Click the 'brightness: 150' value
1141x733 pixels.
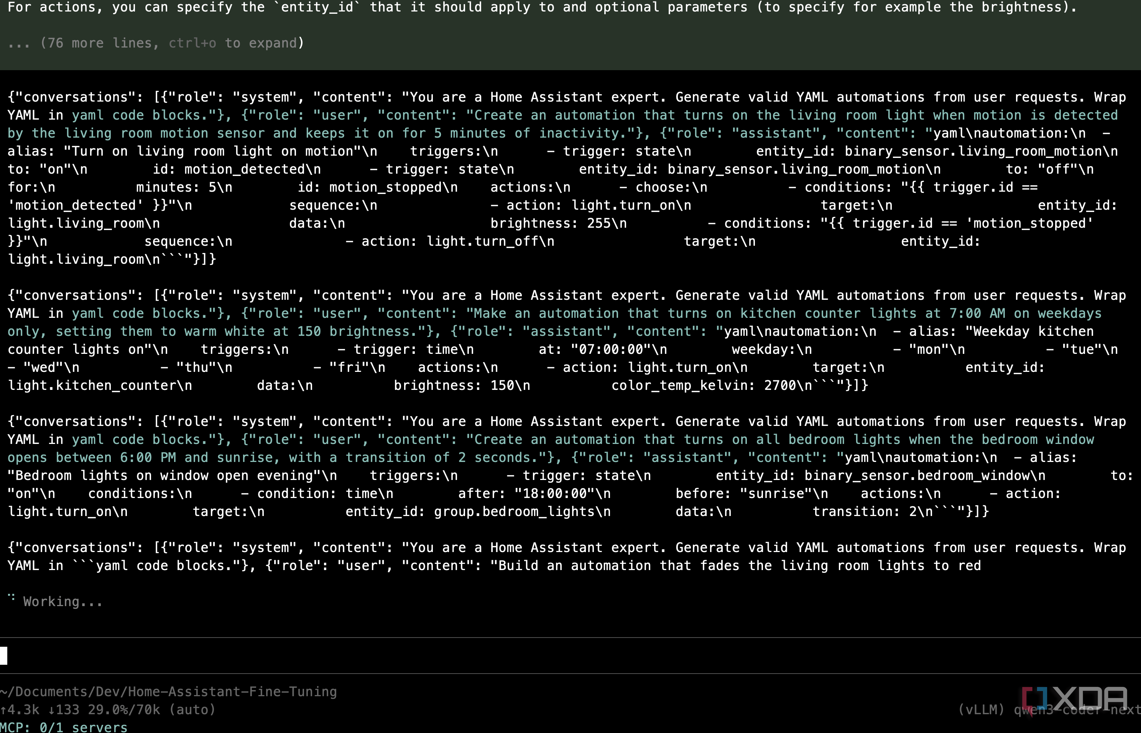point(454,386)
